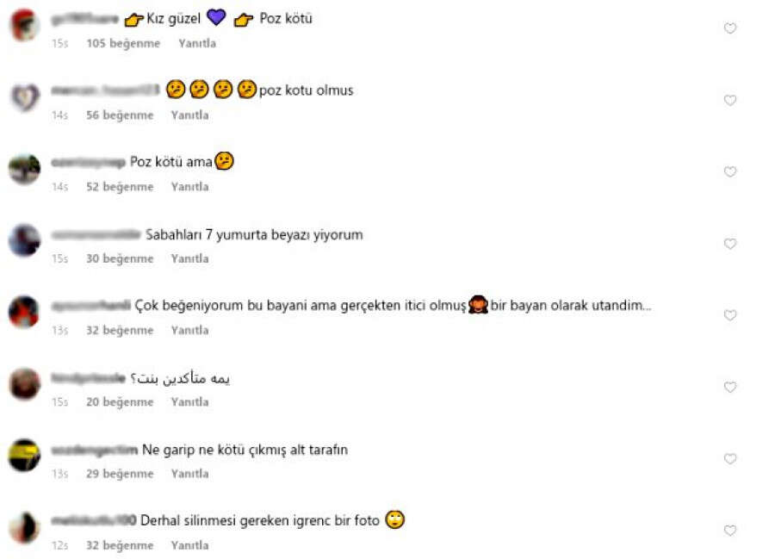Image resolution: width=775 pixels, height=559 pixels.
Task: Open profile picture of first commenter
Action: pos(24,25)
